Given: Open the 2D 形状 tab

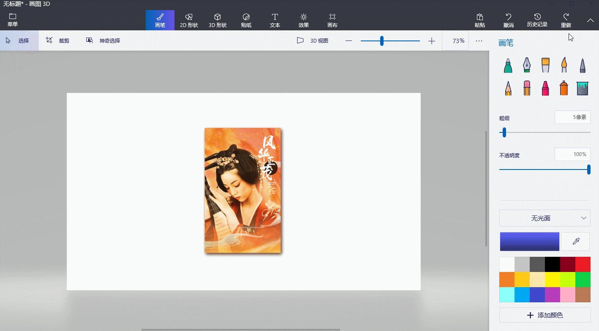Looking at the screenshot, I should pos(189,20).
